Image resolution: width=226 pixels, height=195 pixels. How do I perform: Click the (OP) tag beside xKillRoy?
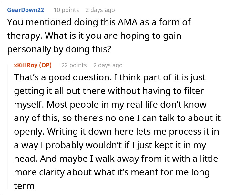tap(46, 65)
